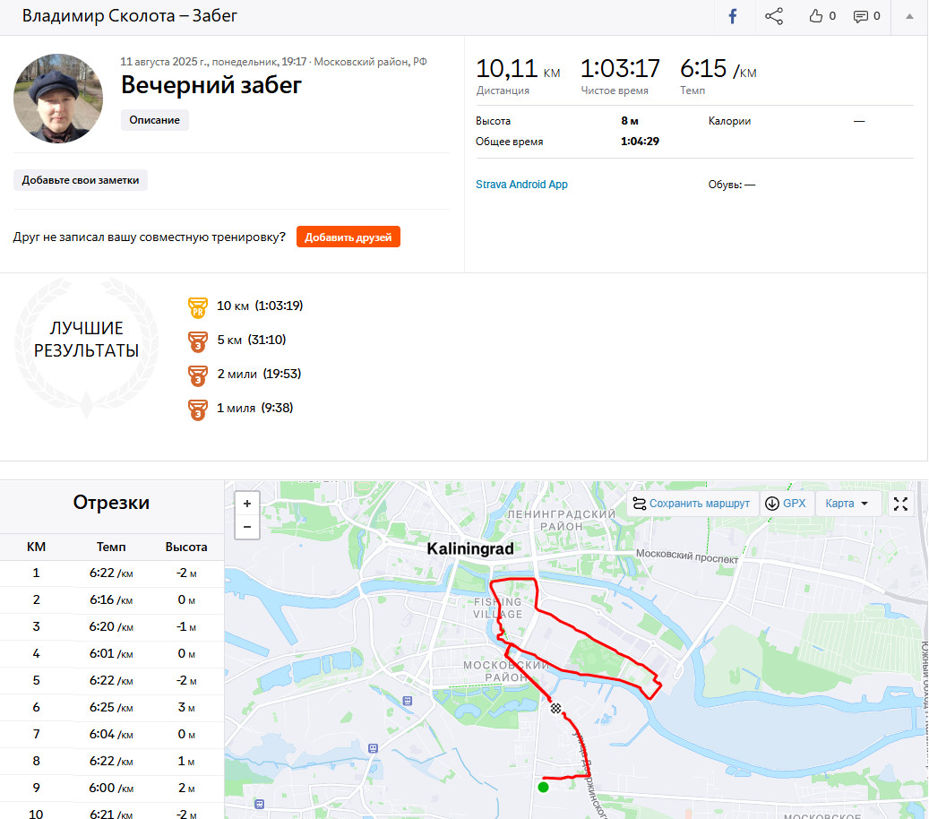Viewport: 929px width, 819px height.
Task: Select the 10 км best effort
Action: (x=260, y=306)
